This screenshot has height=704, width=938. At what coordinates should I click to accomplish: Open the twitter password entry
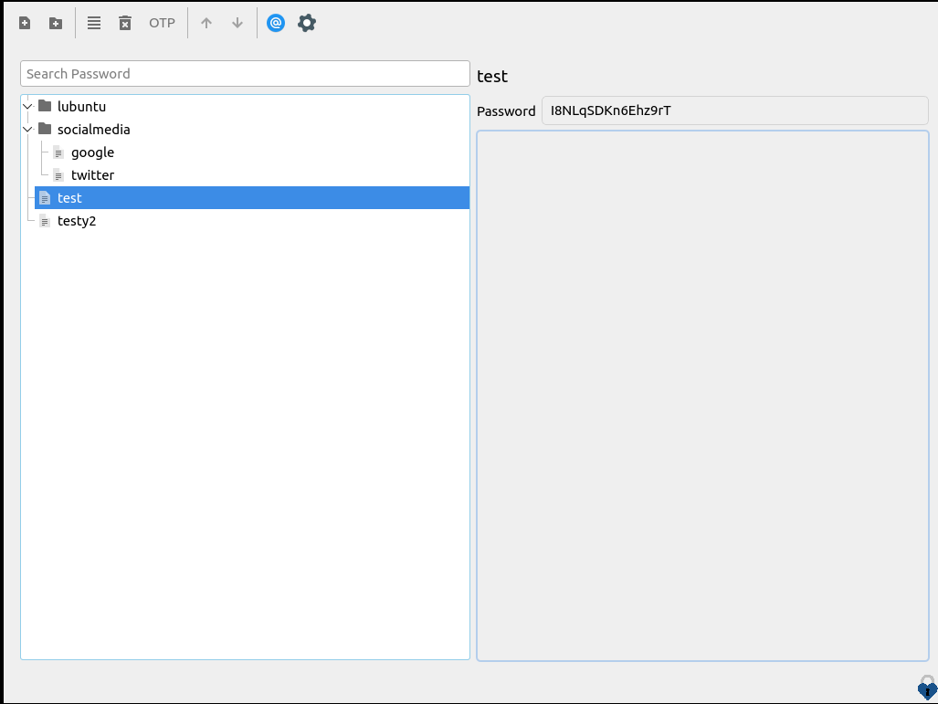92,175
